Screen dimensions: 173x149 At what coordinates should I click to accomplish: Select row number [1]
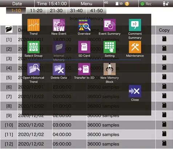(x=9, y=40)
